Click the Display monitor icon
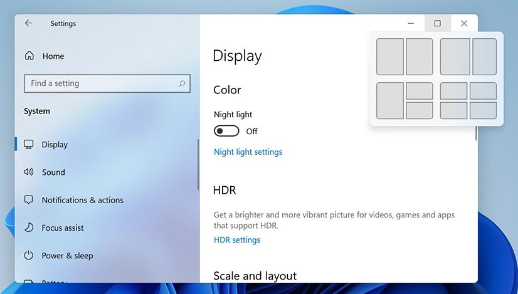The image size is (518, 294). (29, 144)
